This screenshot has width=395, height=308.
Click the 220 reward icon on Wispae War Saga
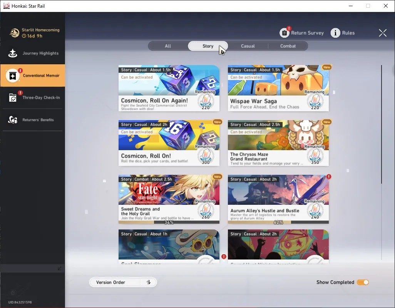pos(315,102)
